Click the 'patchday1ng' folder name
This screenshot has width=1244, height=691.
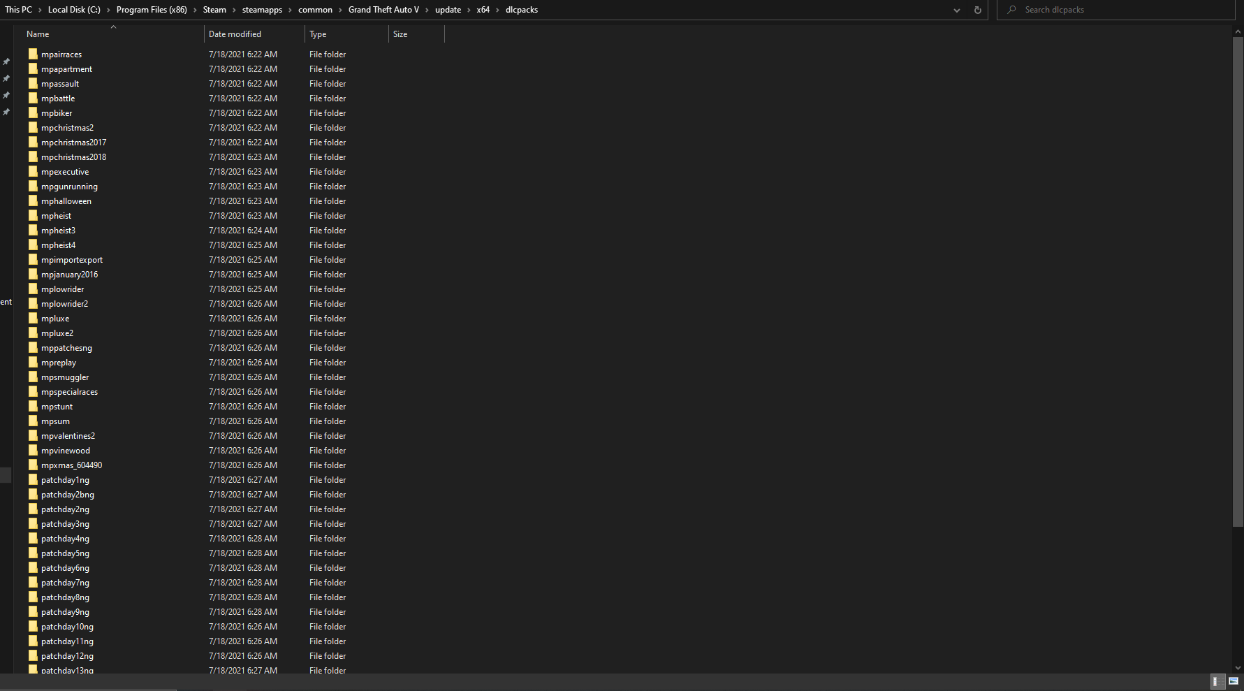click(65, 480)
